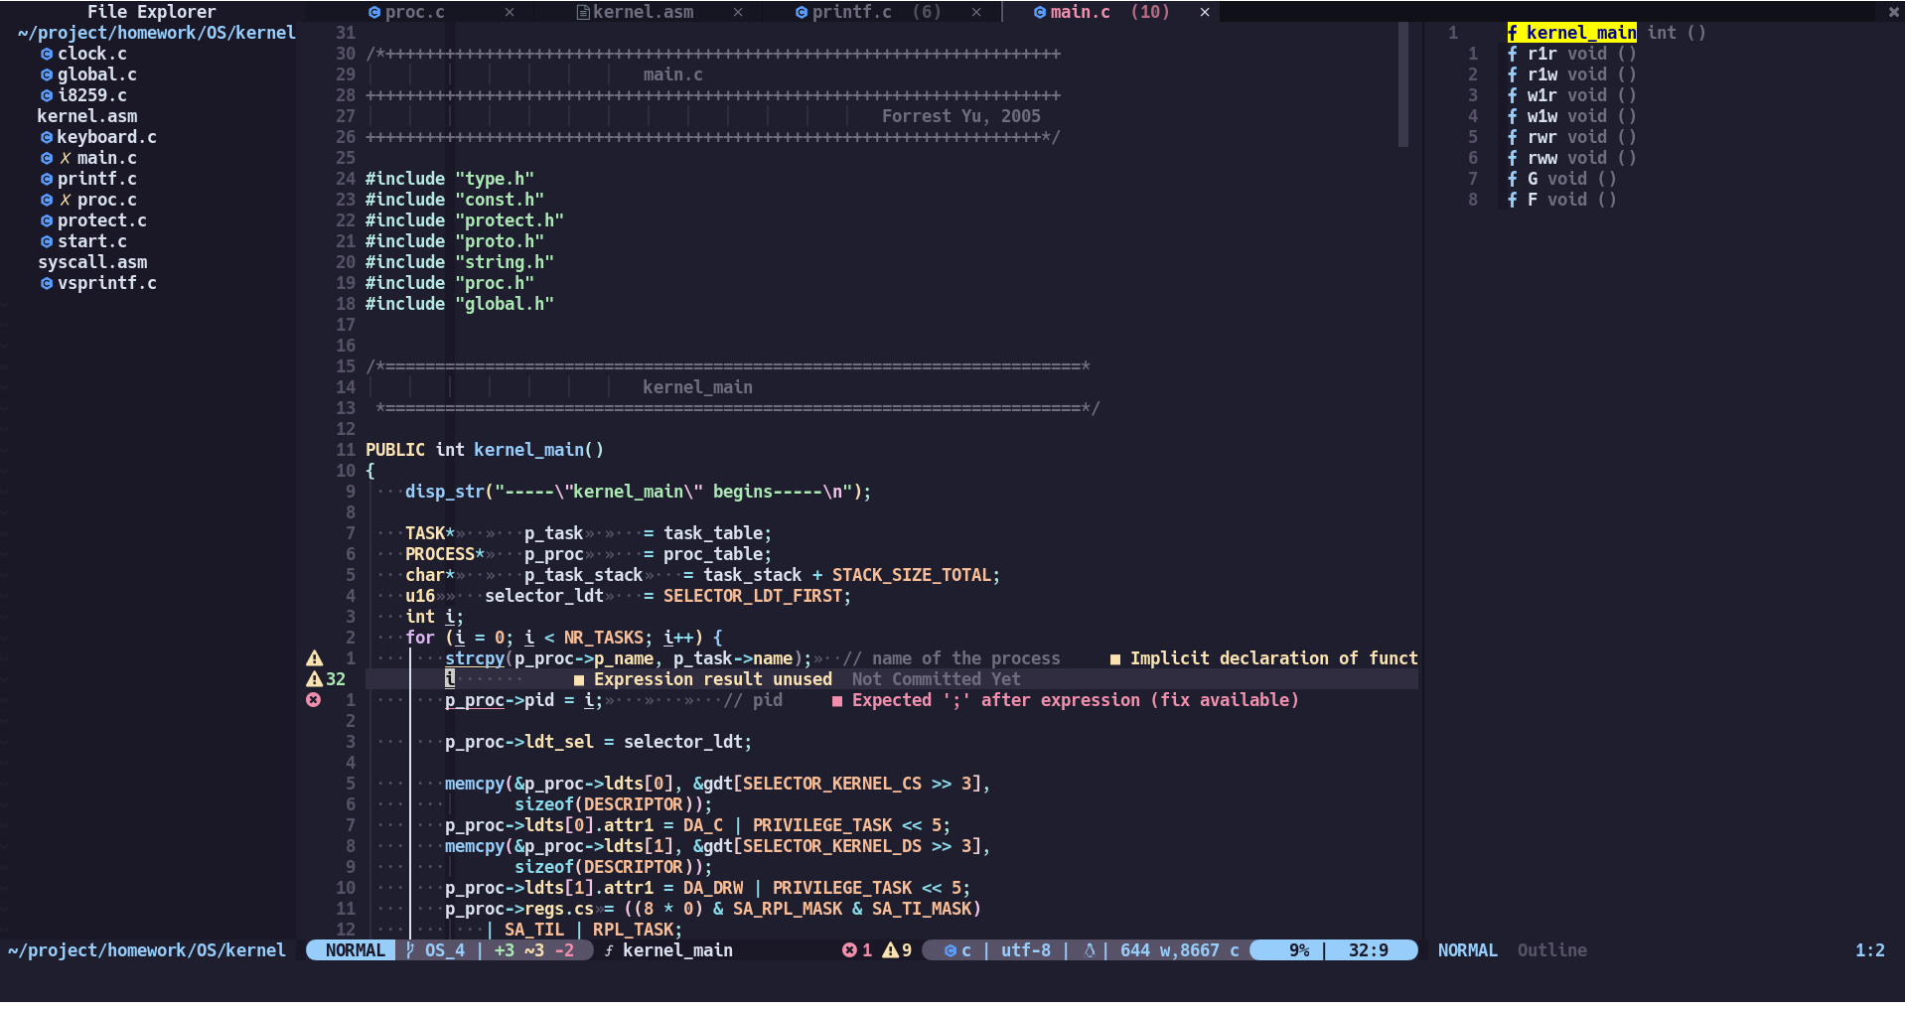This screenshot has height=1009, width=1905.
Task: Click the C file icon beside global.c
Action: pos(47,74)
